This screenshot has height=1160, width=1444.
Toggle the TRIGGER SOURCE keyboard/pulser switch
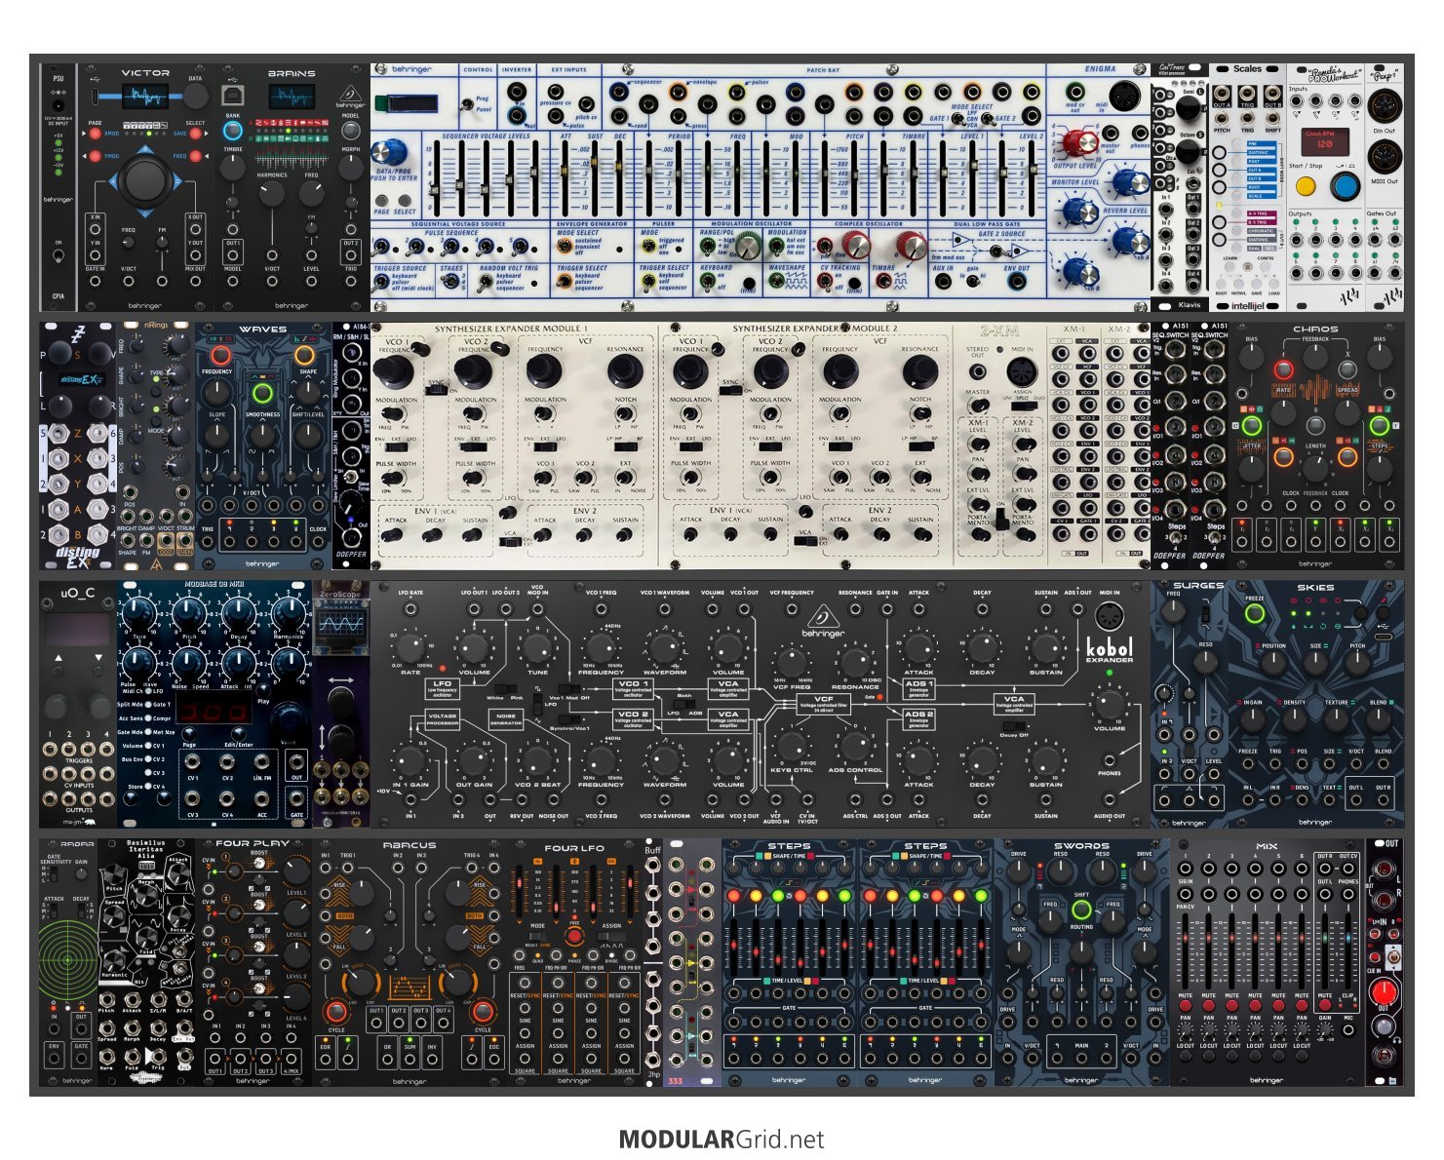pyautogui.click(x=381, y=282)
